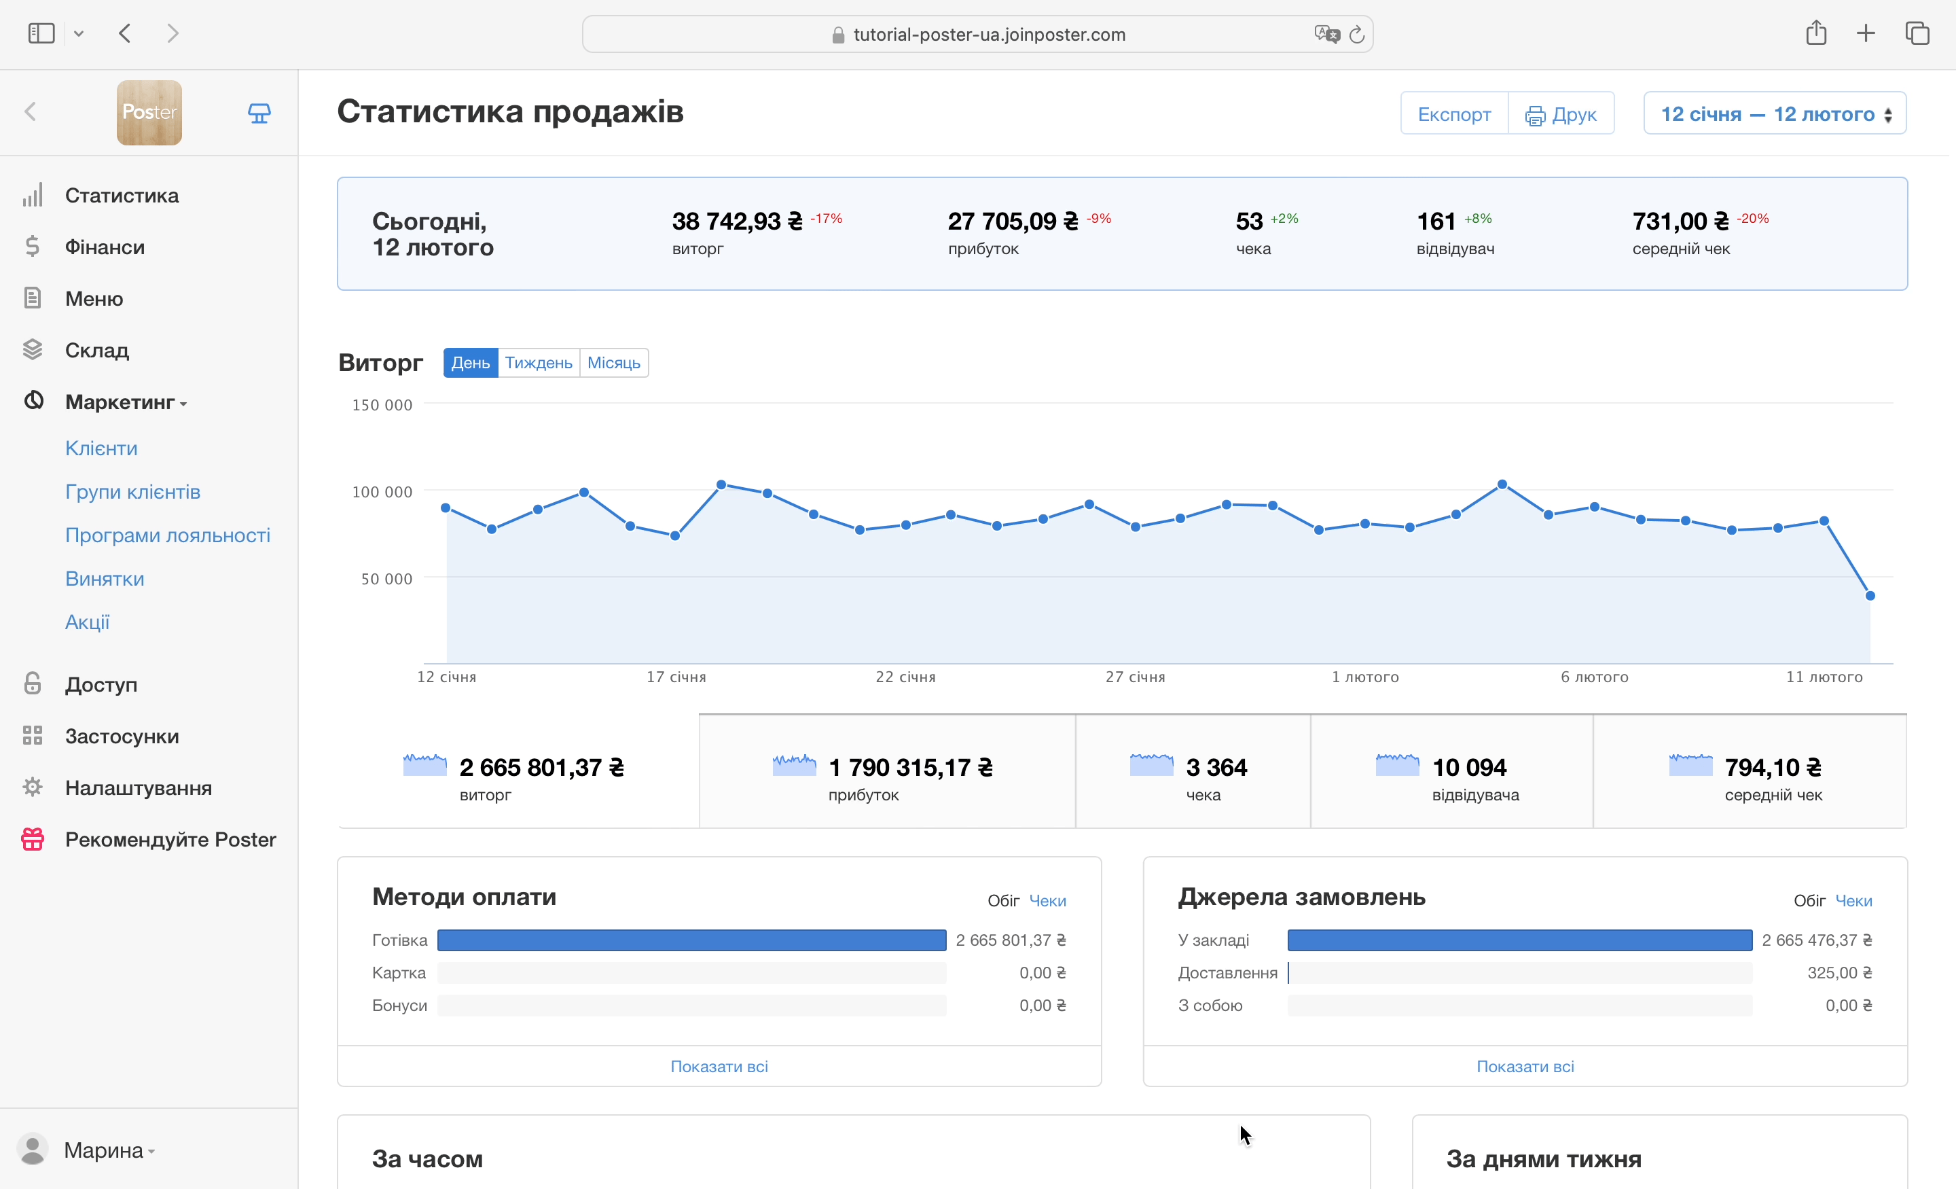
Task: Click the Safari address bar
Action: 978,34
